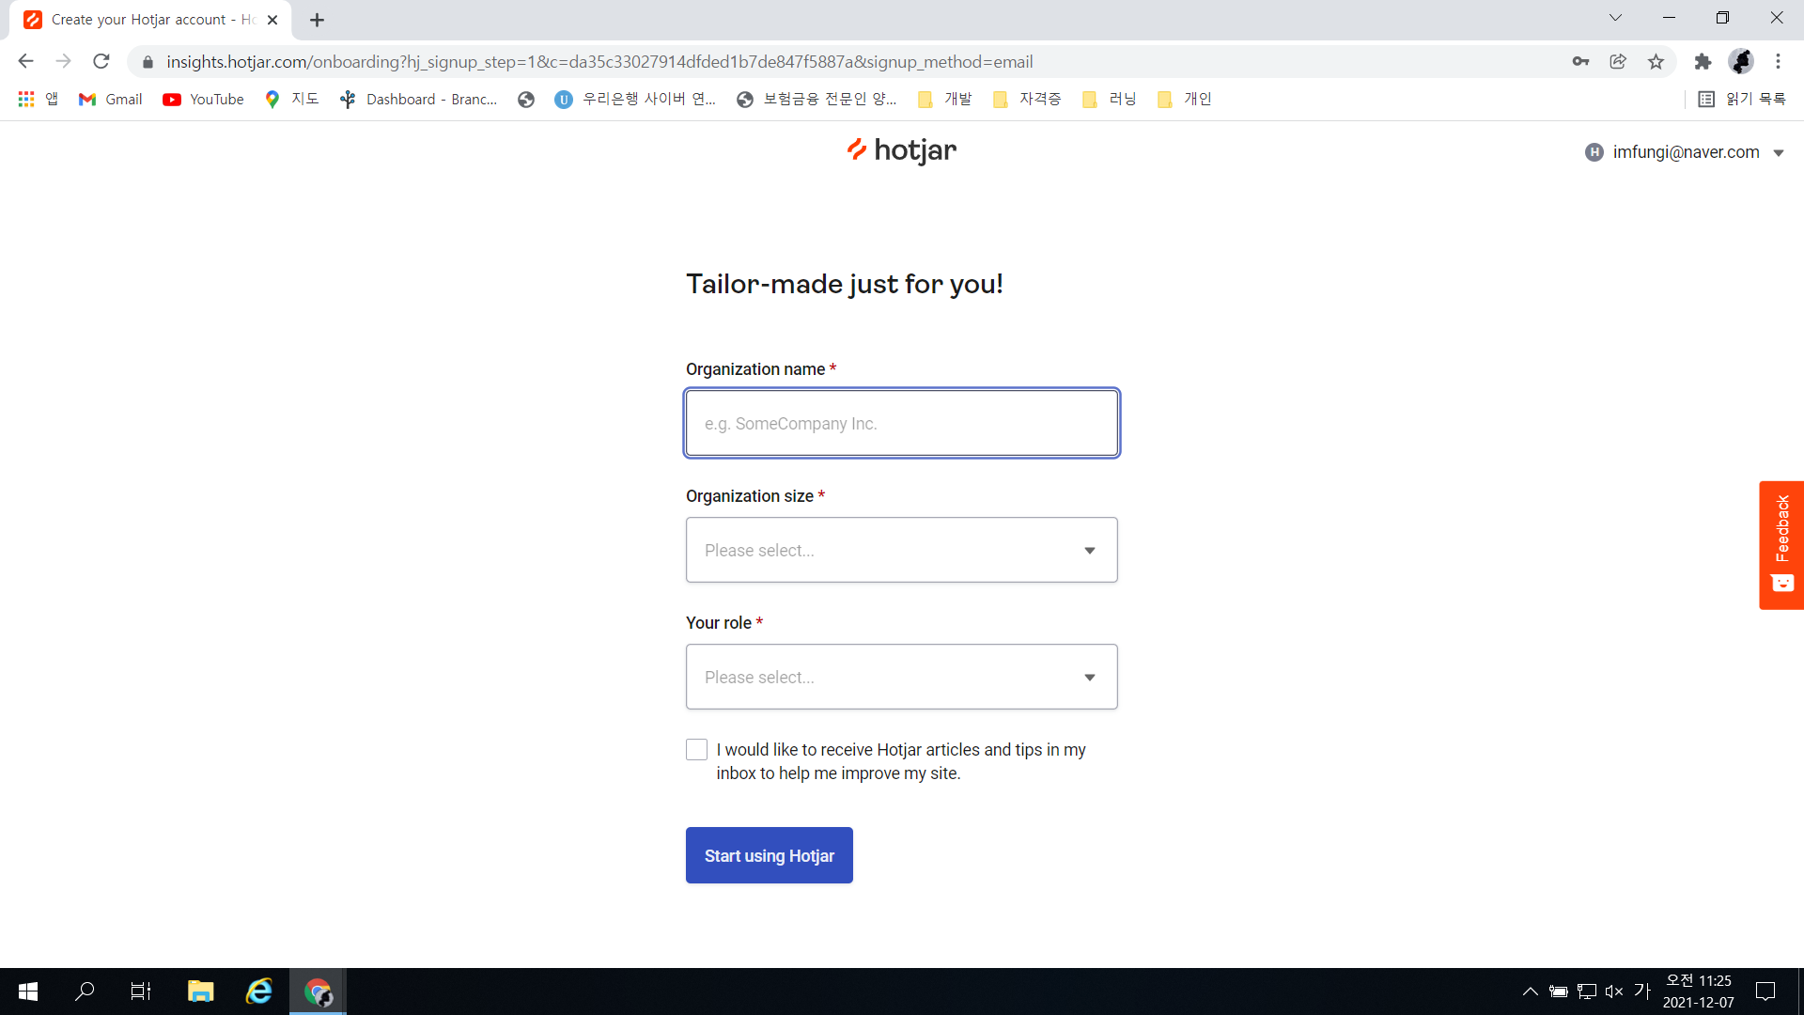The height and width of the screenshot is (1015, 1804).
Task: Click the Hotjar logo at top
Action: click(x=901, y=150)
